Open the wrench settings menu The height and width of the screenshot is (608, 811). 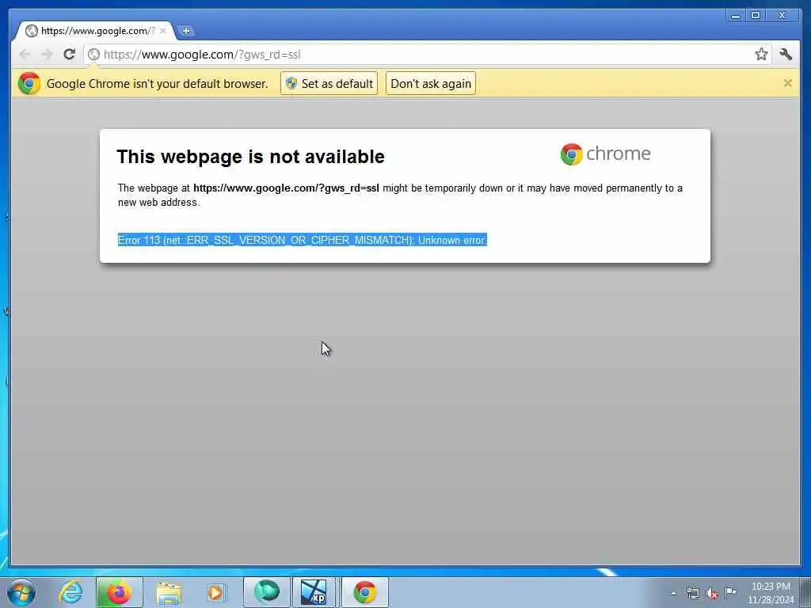tap(786, 55)
